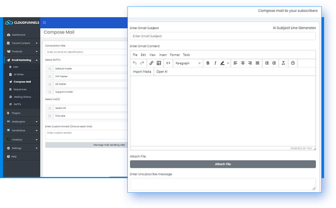Apply the text highlight color pen
This screenshot has height=208, width=336.
223,63
